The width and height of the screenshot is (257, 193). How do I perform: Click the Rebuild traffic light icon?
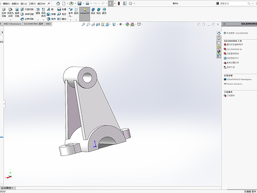(119, 3)
